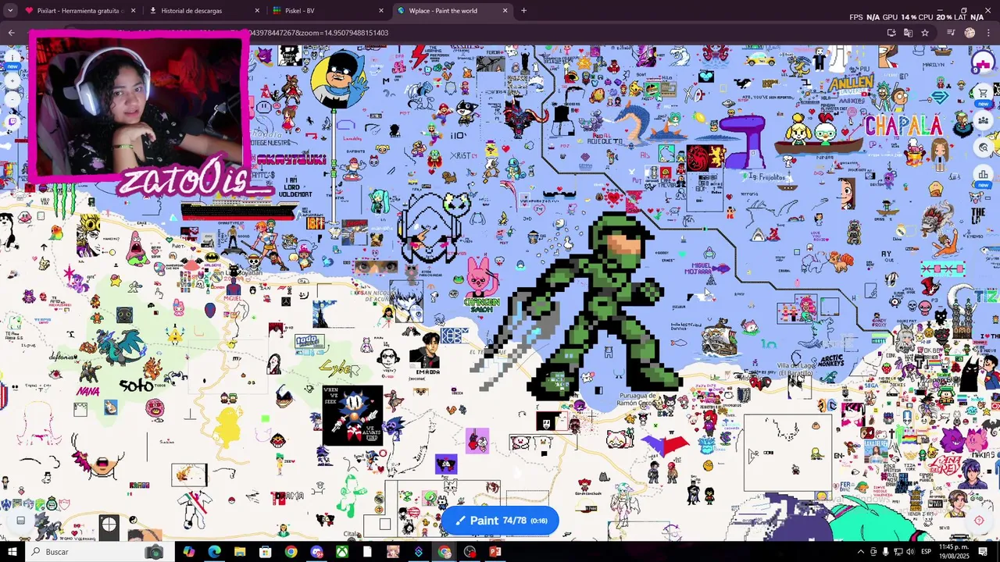Switch the ESP input language
This screenshot has width=1000, height=562.
point(926,552)
